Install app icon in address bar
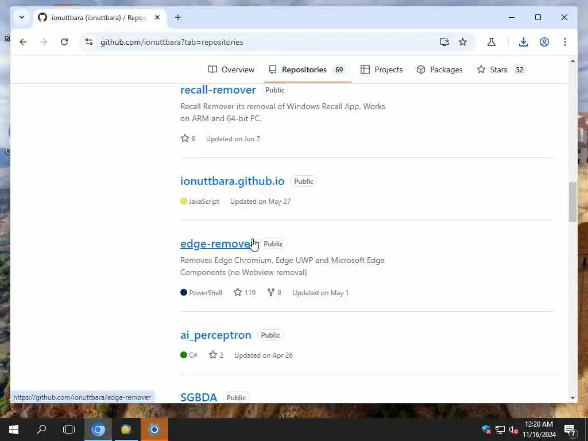588x441 pixels. 444,42
